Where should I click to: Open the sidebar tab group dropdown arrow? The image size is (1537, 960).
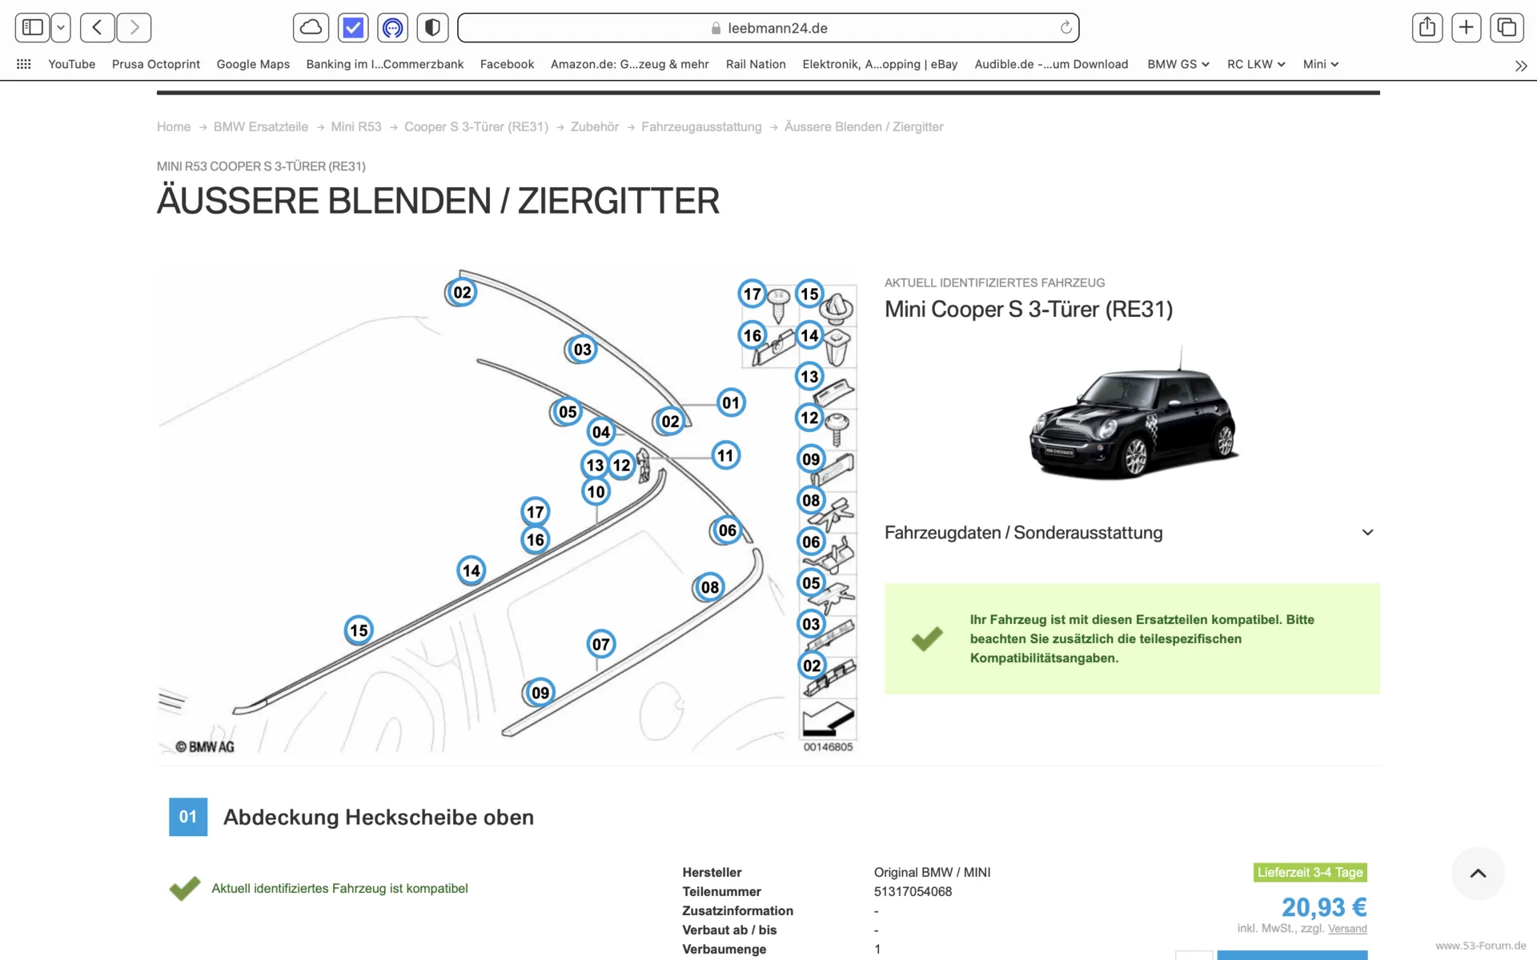click(x=61, y=28)
